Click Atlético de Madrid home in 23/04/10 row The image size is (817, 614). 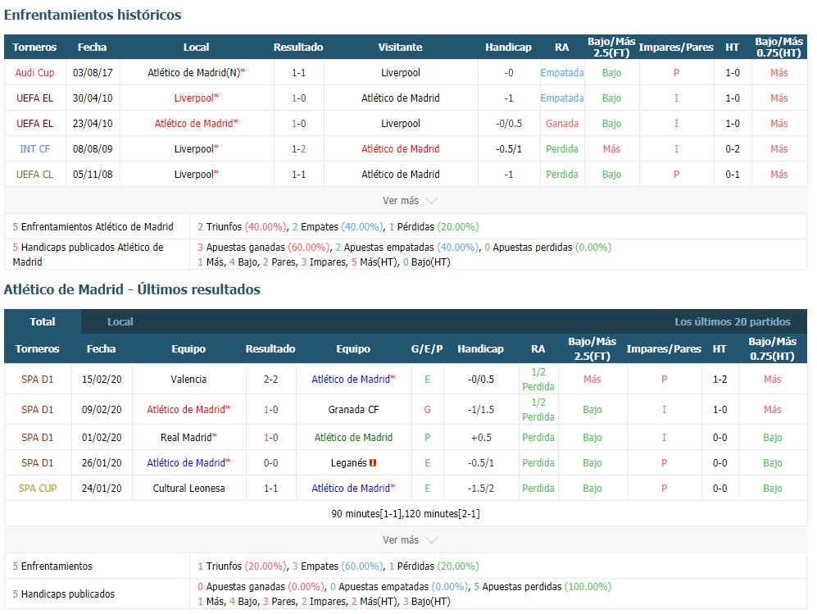click(197, 124)
